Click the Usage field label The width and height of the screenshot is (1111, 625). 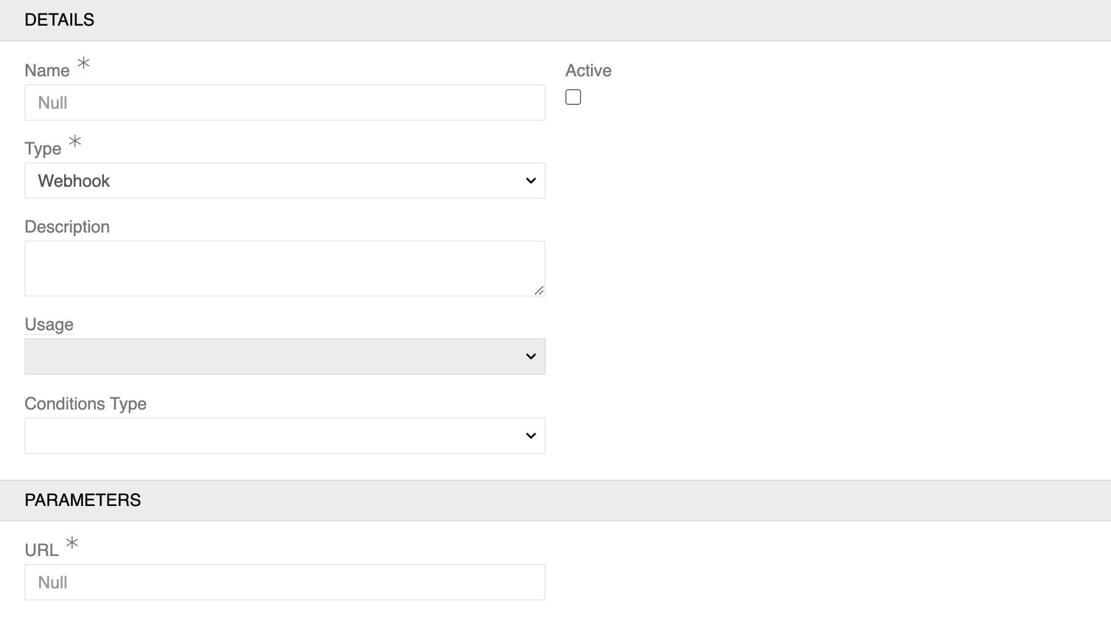[x=48, y=324]
